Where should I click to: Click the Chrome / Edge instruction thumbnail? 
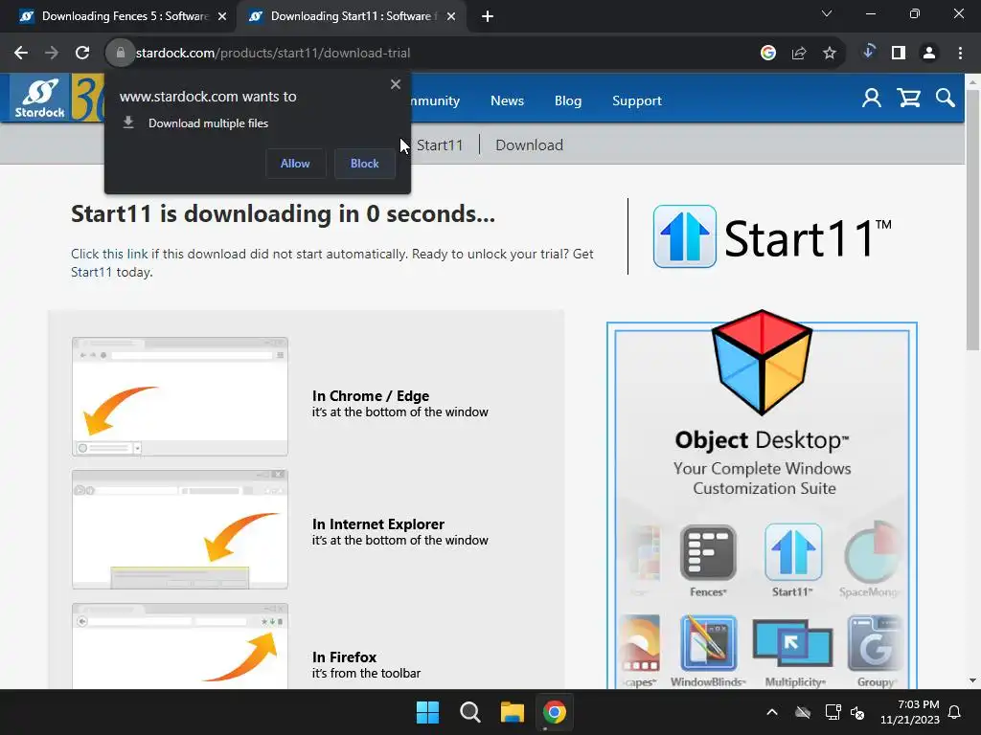point(180,396)
